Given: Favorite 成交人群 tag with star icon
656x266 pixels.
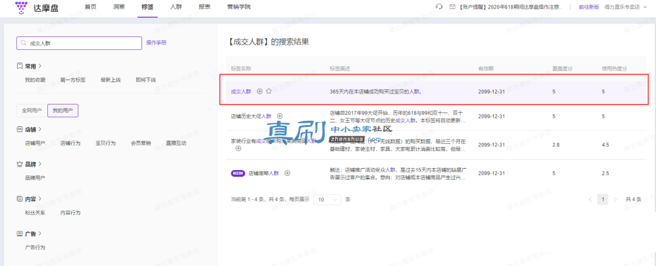Looking at the screenshot, I should [268, 91].
